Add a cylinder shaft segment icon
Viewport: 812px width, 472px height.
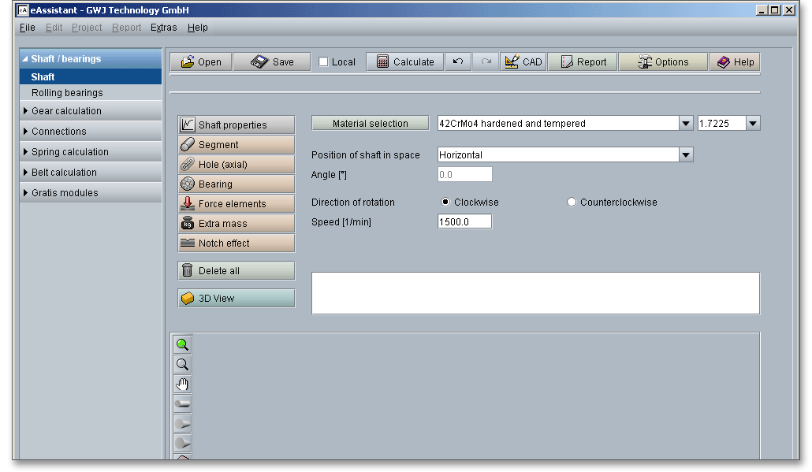[182, 403]
